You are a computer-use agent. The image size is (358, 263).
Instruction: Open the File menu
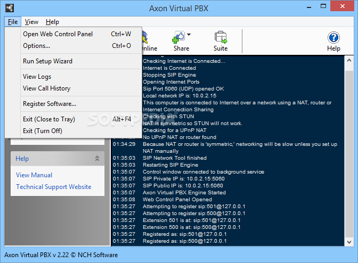[x=13, y=22]
